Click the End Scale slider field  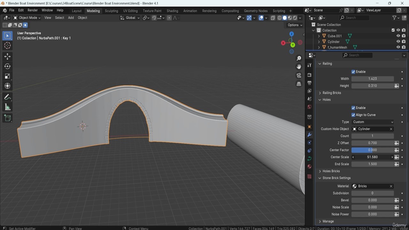tap(373, 164)
